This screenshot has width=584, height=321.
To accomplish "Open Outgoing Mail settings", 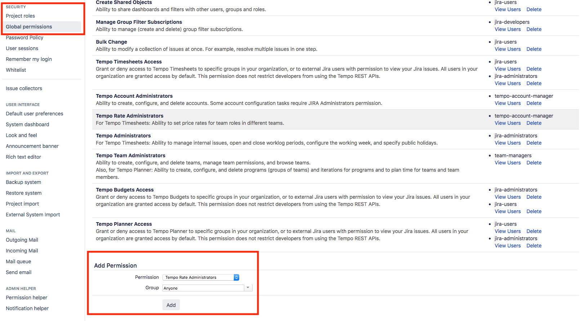I will coord(22,240).
